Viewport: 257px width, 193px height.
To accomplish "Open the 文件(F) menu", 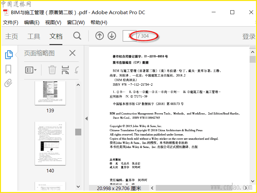I will point(11,23).
